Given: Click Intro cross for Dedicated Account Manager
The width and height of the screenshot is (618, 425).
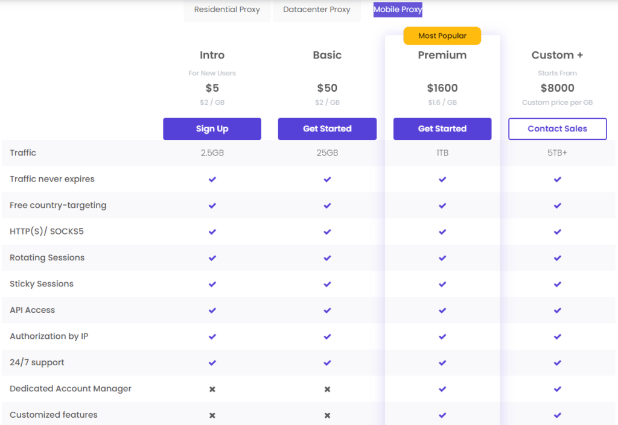Looking at the screenshot, I should 212,389.
